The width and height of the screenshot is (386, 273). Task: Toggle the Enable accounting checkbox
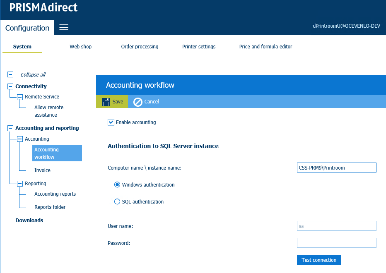(x=111, y=122)
